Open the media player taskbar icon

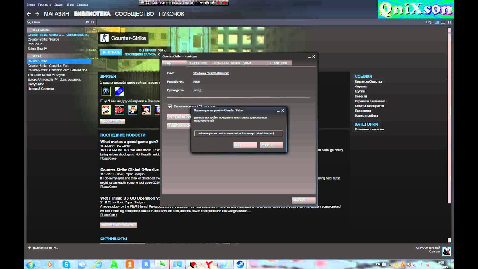[x=49, y=265]
